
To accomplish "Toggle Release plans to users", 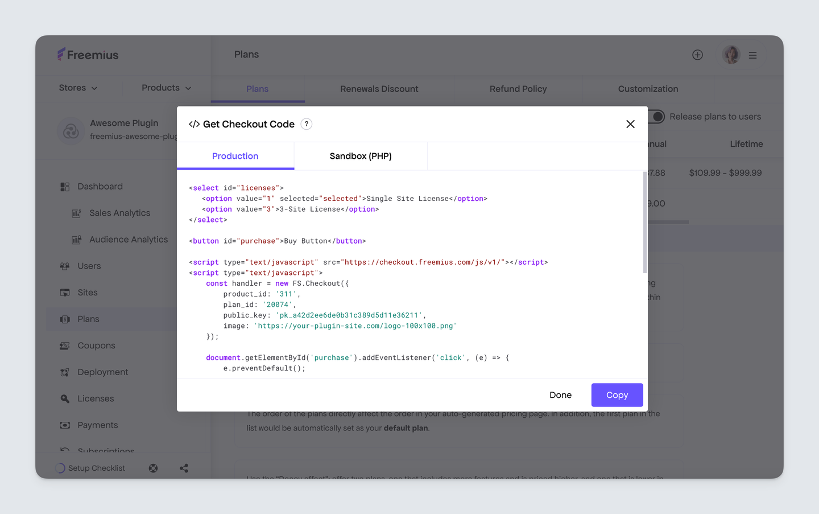I will [656, 116].
